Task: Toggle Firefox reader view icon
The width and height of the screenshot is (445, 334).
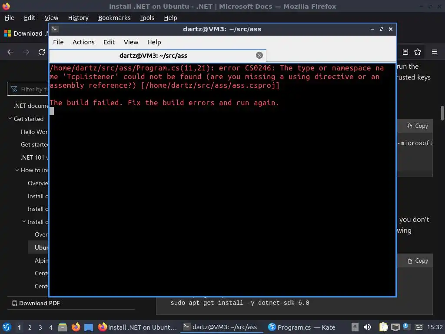Action: tap(405, 52)
